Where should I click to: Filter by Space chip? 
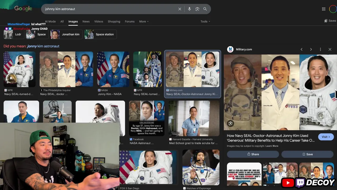[x=37, y=34]
